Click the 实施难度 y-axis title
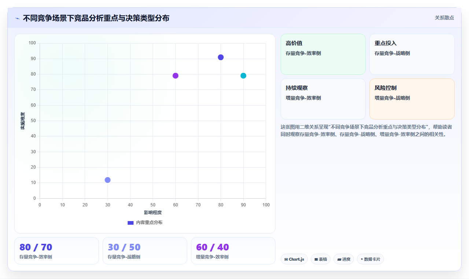The height and width of the screenshot is (279, 469). [23, 121]
